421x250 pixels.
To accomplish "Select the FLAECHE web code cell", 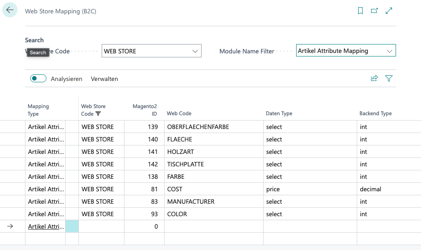I will 214,139.
